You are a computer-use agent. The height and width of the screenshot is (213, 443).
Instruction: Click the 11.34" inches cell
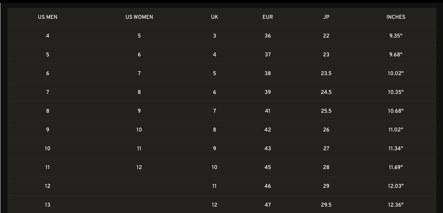396,148
